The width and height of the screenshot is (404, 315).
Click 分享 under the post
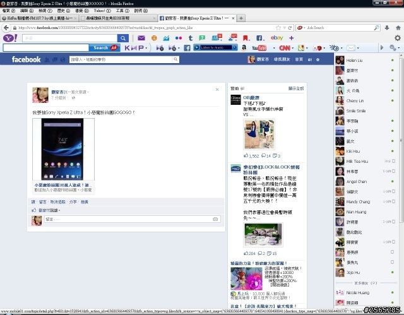coord(73,202)
